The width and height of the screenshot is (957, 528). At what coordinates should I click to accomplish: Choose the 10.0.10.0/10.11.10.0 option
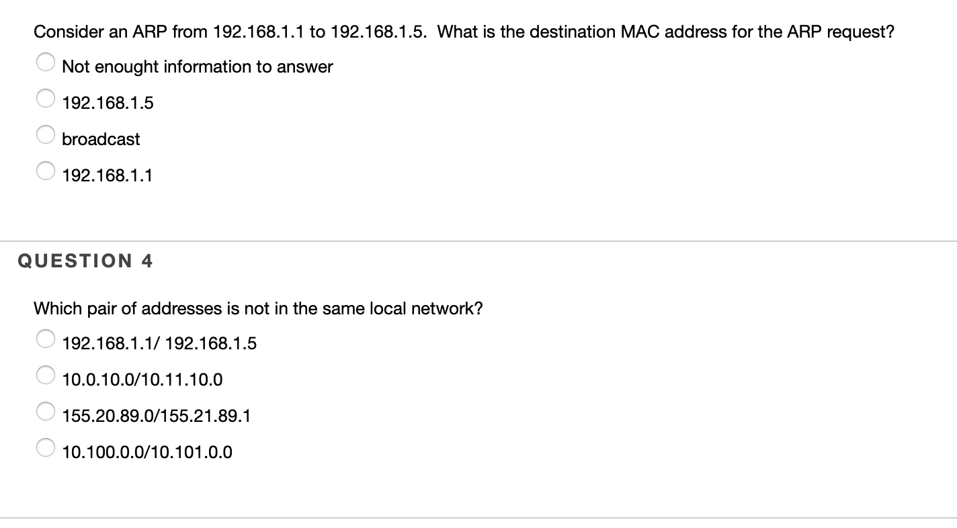[x=46, y=375]
